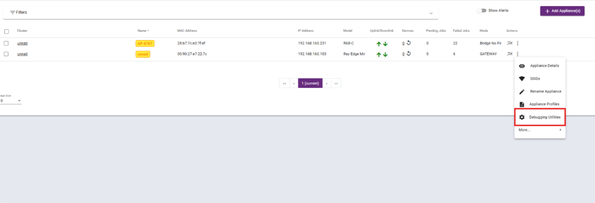
Task: Click the refresh devices icon for AP-8787
Action: [x=409, y=43]
